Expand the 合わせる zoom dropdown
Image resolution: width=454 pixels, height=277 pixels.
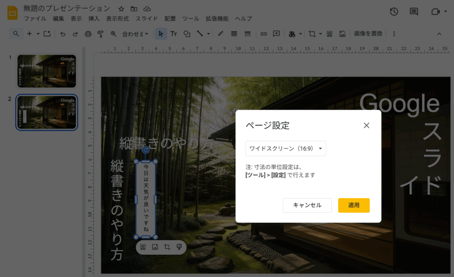click(135, 34)
